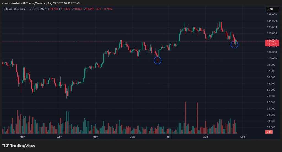Click the Sep label on time axis
Viewport: 282px width, 152px height.
click(243, 137)
